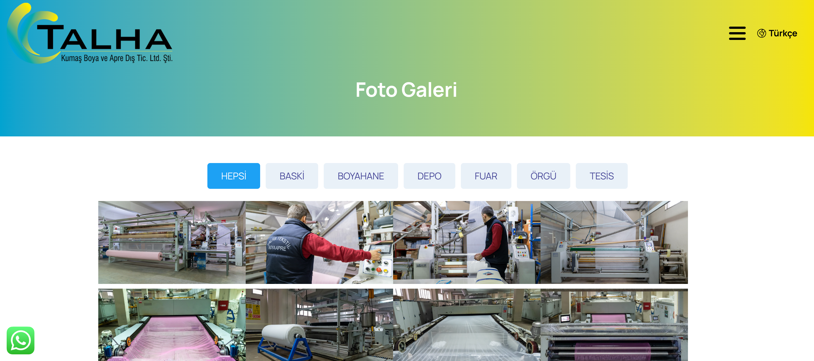
Task: Open the Türkçe language selector
Action: click(777, 33)
